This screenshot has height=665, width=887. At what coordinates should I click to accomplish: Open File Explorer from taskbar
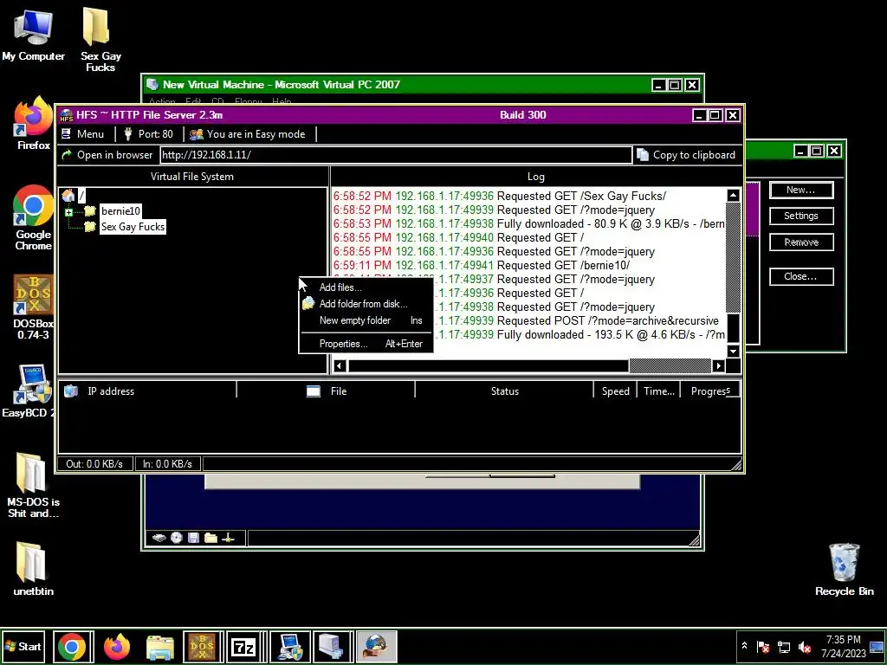(160, 647)
